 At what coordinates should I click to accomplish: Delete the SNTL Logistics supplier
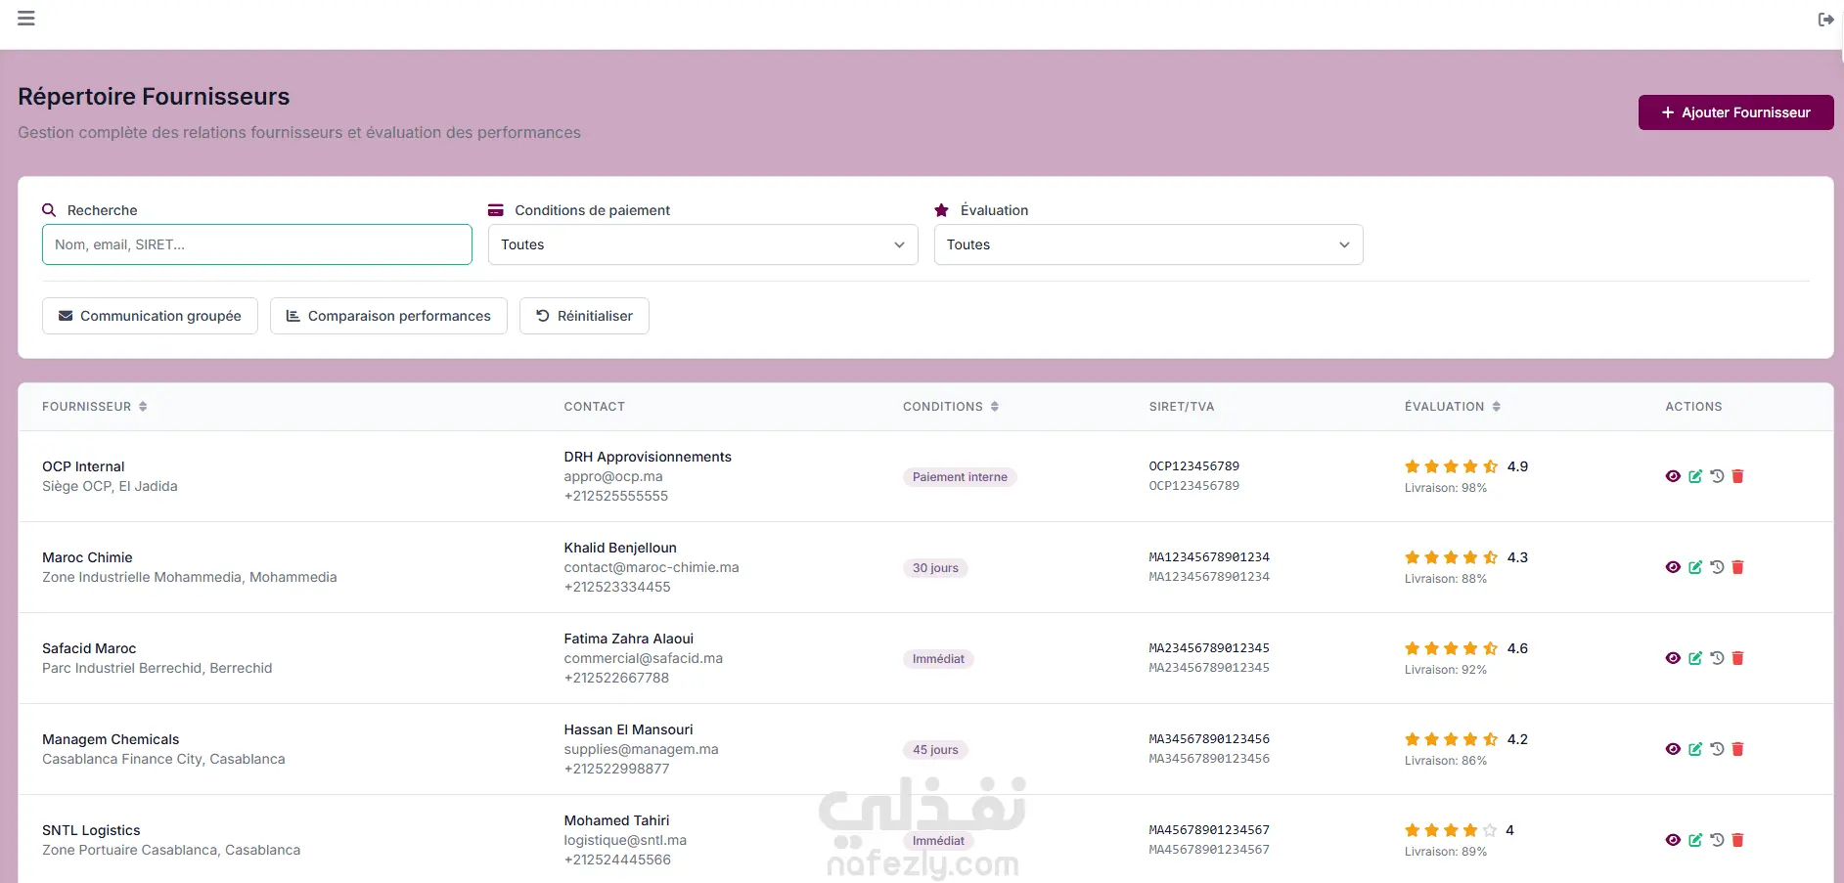coord(1738,840)
